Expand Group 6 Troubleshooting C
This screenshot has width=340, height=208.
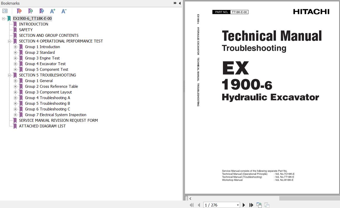[15, 109]
